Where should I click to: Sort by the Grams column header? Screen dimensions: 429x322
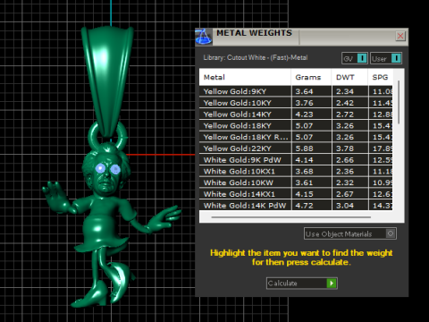point(311,77)
